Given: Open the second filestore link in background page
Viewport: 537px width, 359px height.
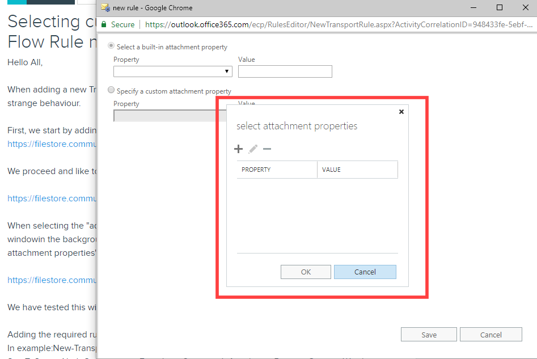Looking at the screenshot, I should tap(52, 198).
